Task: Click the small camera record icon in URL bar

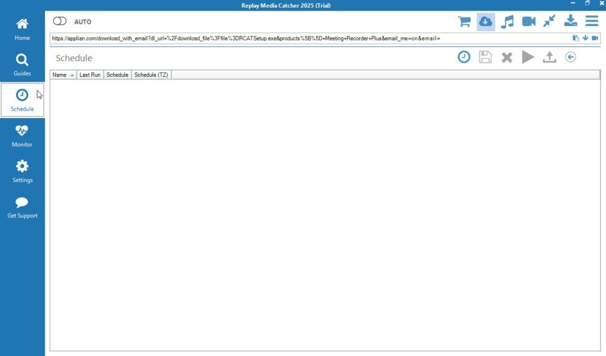Action: pos(595,38)
